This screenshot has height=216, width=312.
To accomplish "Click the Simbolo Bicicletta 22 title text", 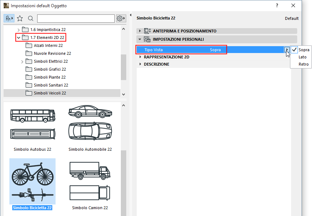I will click(156, 18).
